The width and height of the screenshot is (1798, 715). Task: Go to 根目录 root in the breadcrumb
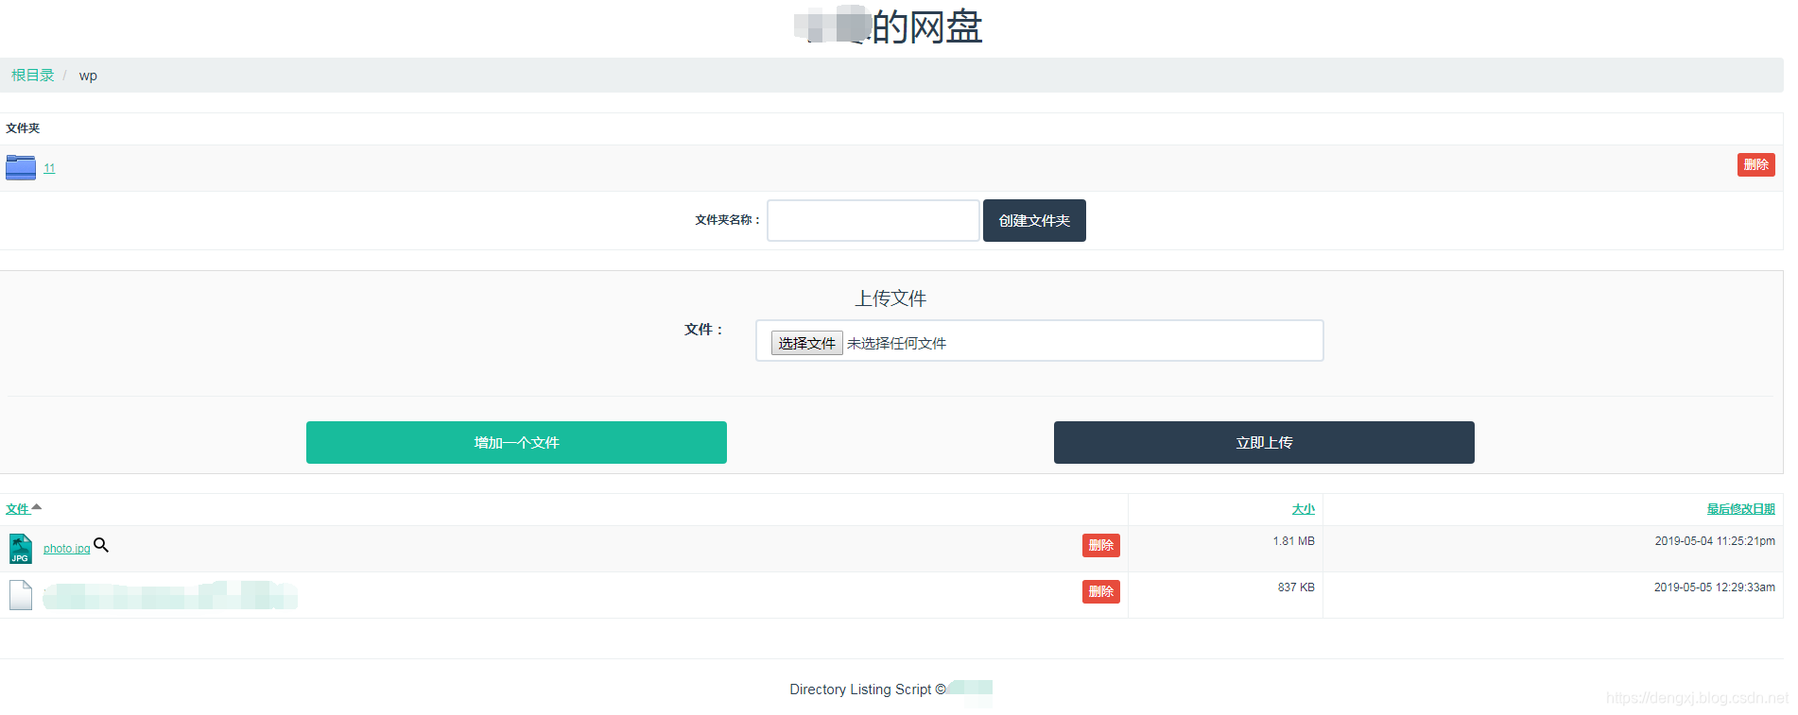point(33,76)
